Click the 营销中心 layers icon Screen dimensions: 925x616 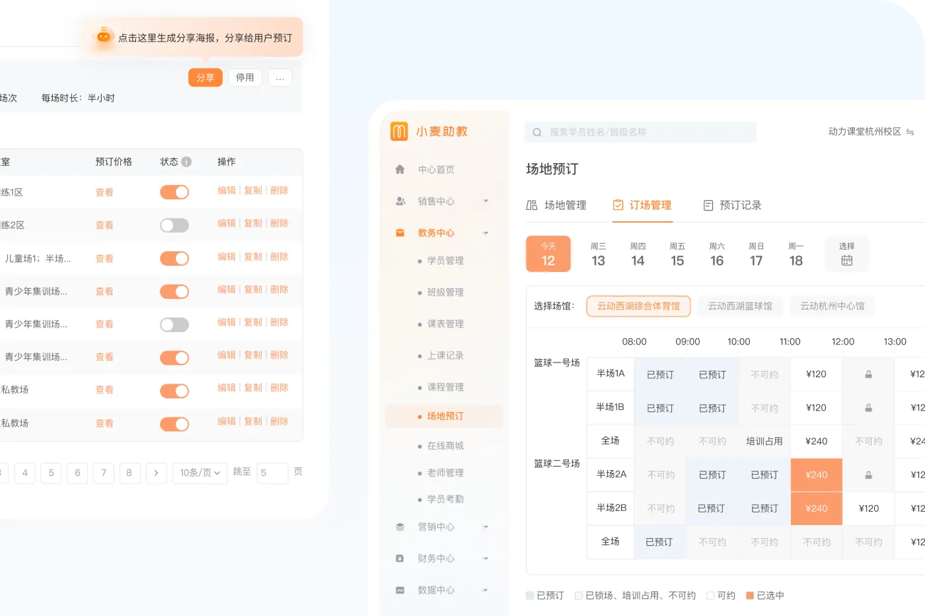[x=400, y=527]
